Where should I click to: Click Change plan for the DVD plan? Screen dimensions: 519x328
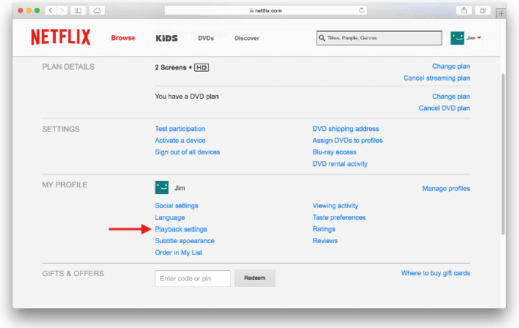[451, 97]
